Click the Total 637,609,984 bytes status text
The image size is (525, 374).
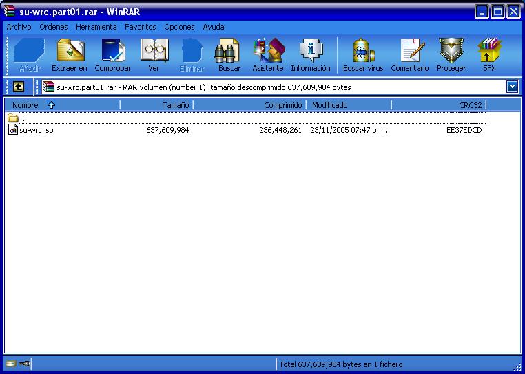pyautogui.click(x=341, y=364)
